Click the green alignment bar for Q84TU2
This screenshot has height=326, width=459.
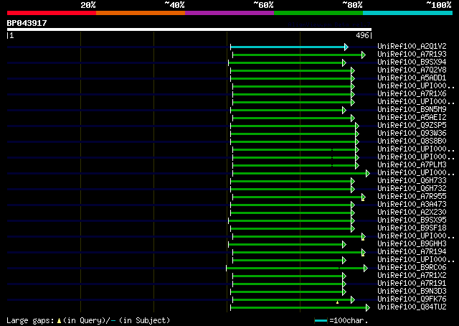tap(298, 308)
